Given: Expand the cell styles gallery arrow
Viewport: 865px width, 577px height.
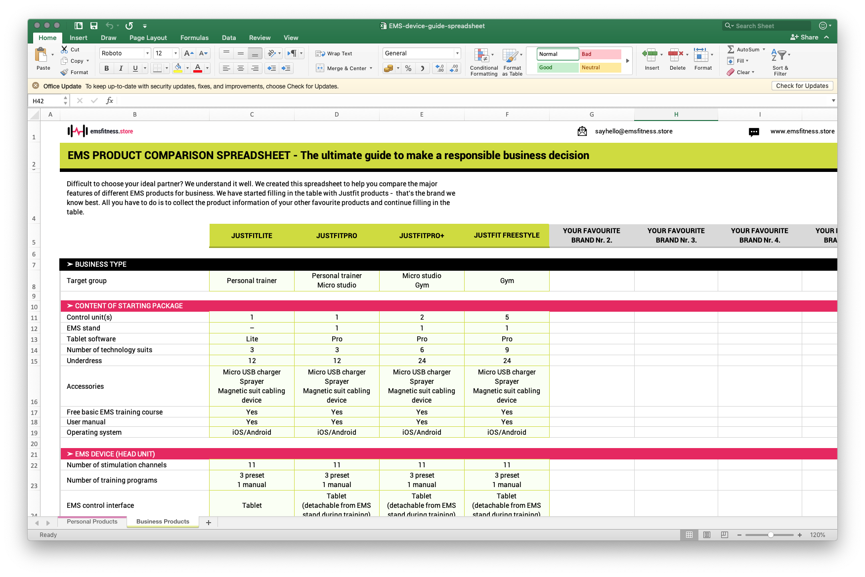Looking at the screenshot, I should click(x=628, y=61).
